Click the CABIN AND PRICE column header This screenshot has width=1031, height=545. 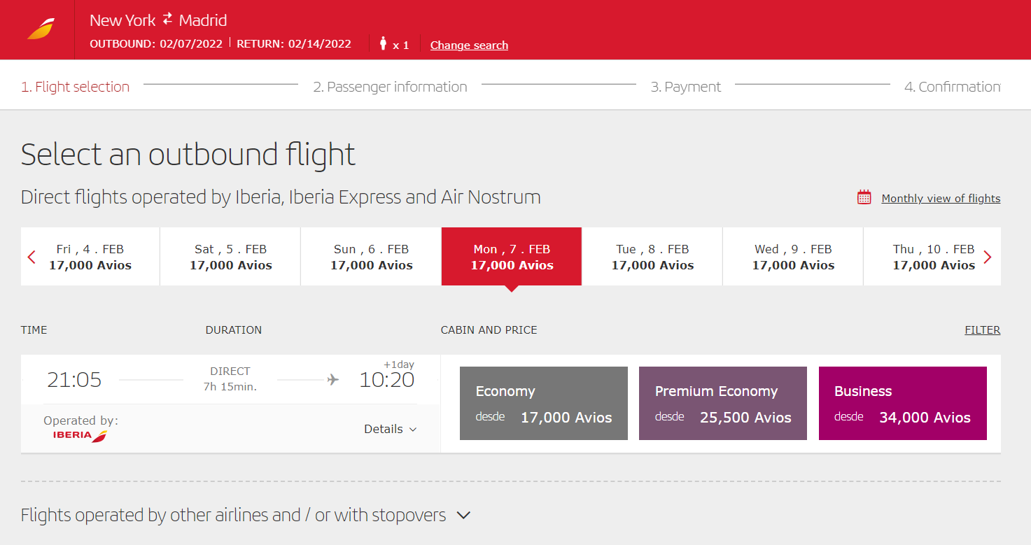point(489,330)
